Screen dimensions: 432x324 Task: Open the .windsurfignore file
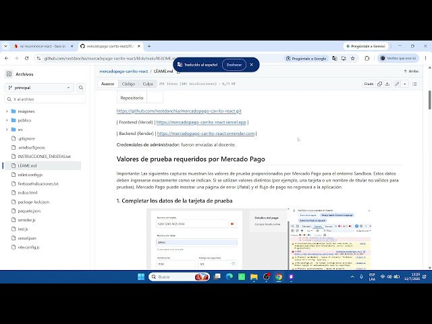(32, 148)
